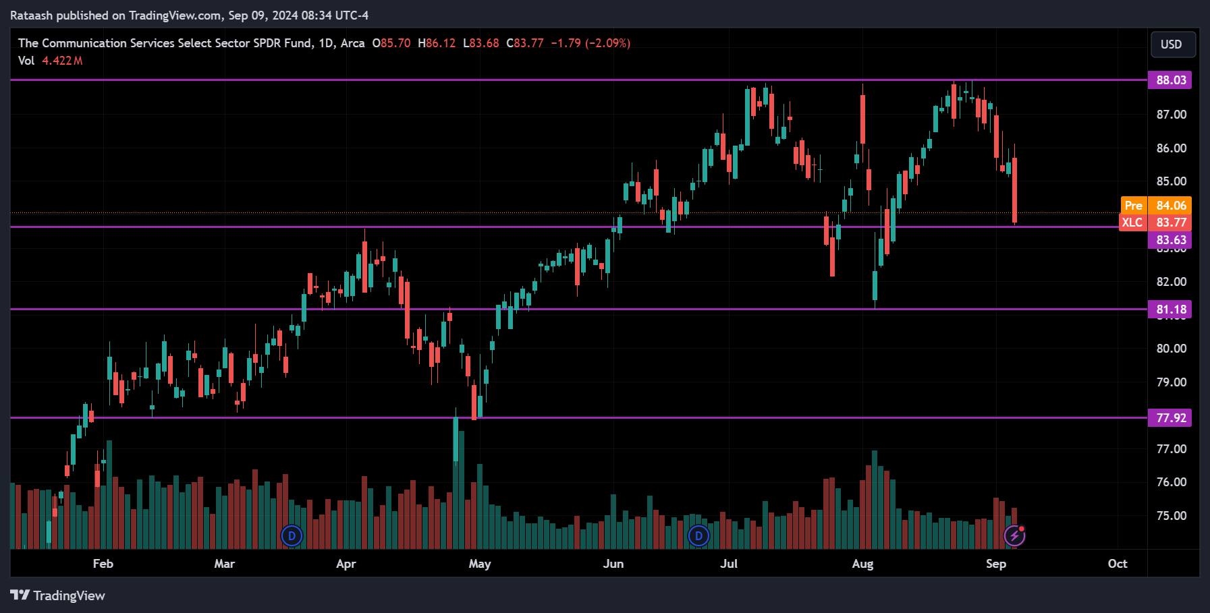Viewport: 1210px width, 613px height.
Task: Click the dividend marker near July
Action: click(x=698, y=536)
